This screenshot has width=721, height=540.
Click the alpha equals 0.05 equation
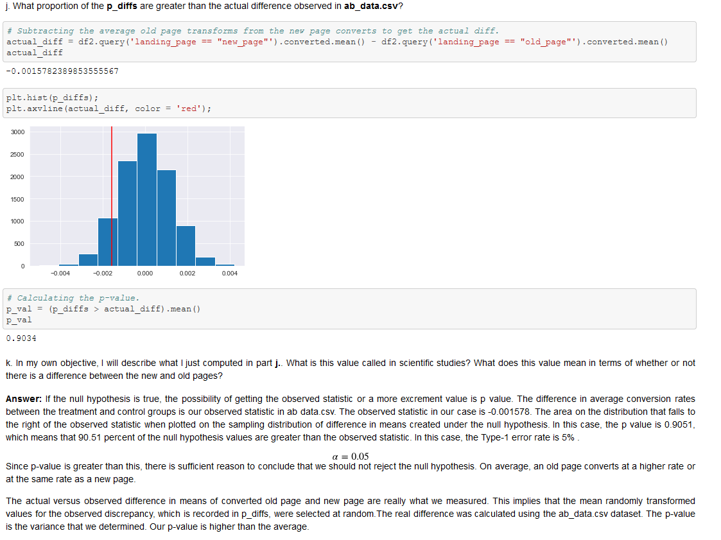pyautogui.click(x=350, y=454)
